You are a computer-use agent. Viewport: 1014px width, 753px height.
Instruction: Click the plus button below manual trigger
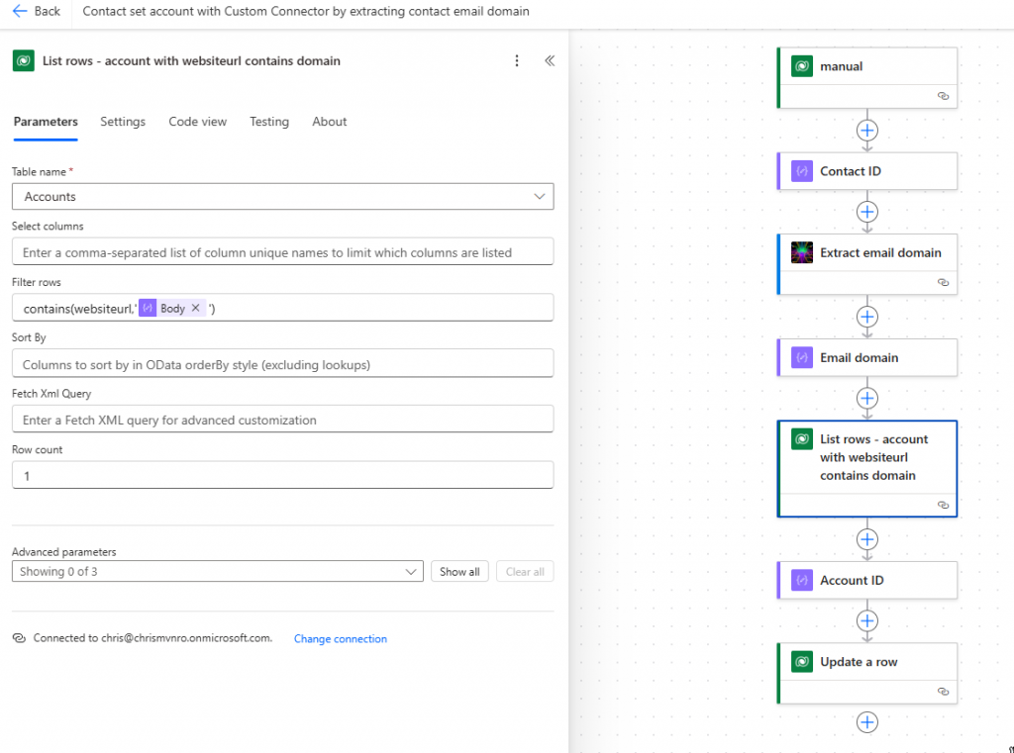click(x=867, y=130)
